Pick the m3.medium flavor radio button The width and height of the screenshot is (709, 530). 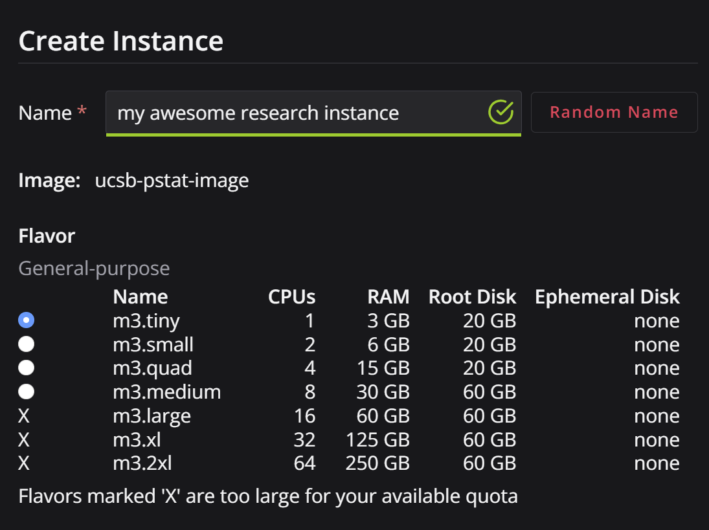(x=27, y=392)
